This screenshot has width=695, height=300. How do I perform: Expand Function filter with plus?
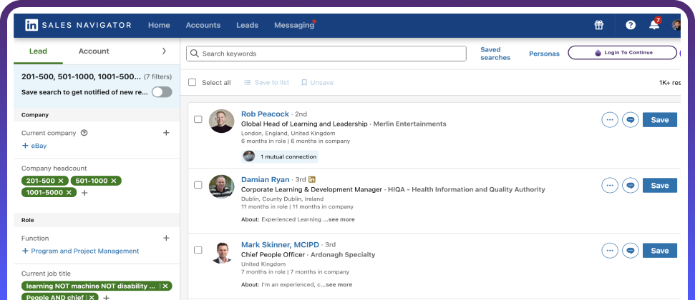(166, 238)
